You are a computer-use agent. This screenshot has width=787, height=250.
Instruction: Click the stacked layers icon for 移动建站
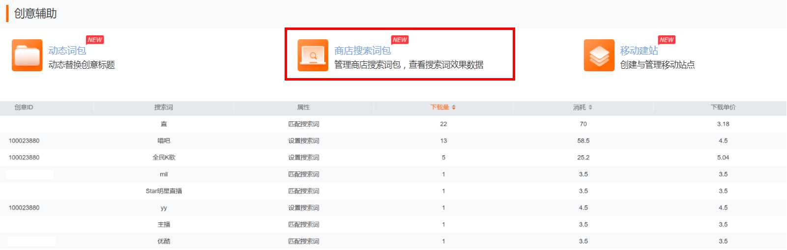pos(599,56)
